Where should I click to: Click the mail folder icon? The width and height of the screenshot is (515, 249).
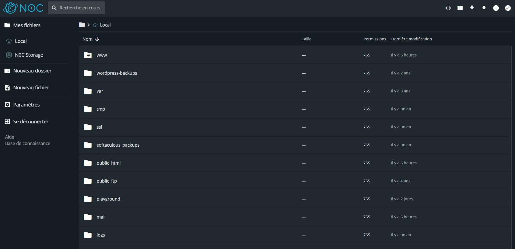(x=88, y=217)
